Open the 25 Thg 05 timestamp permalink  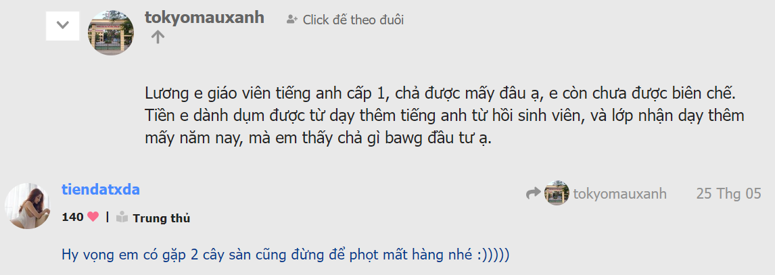click(728, 193)
